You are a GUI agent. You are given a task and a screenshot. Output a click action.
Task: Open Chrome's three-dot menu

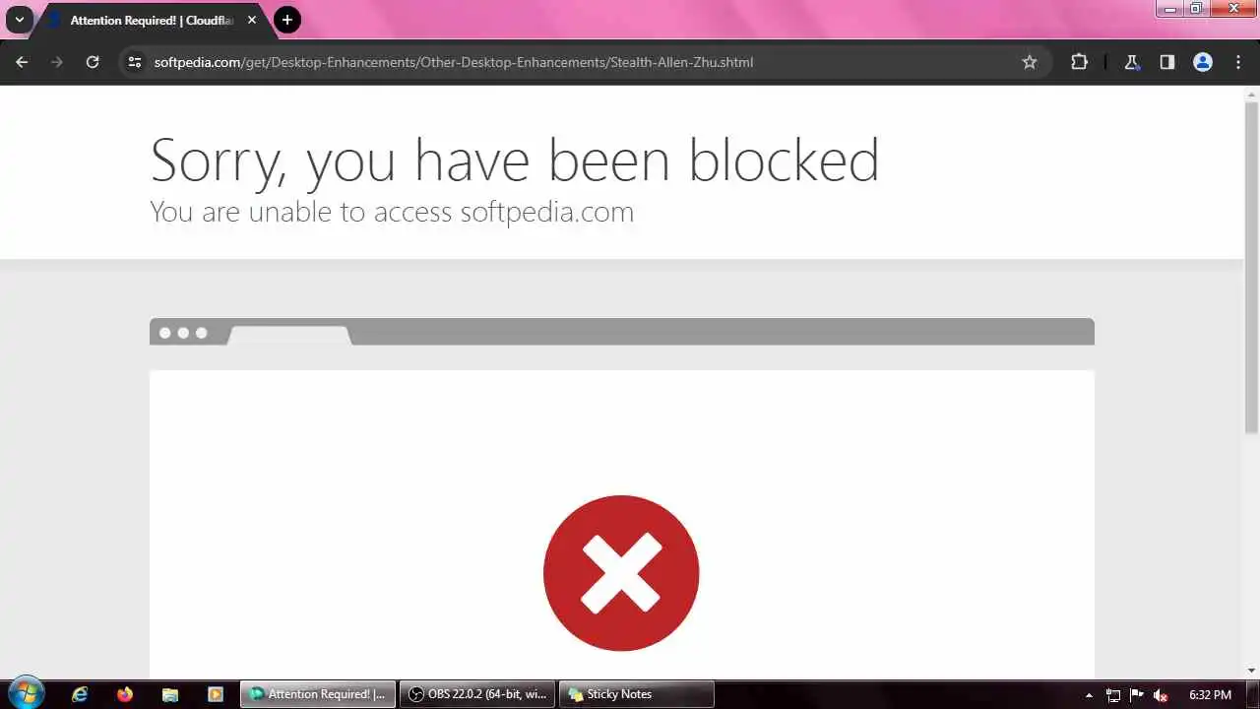[1238, 62]
